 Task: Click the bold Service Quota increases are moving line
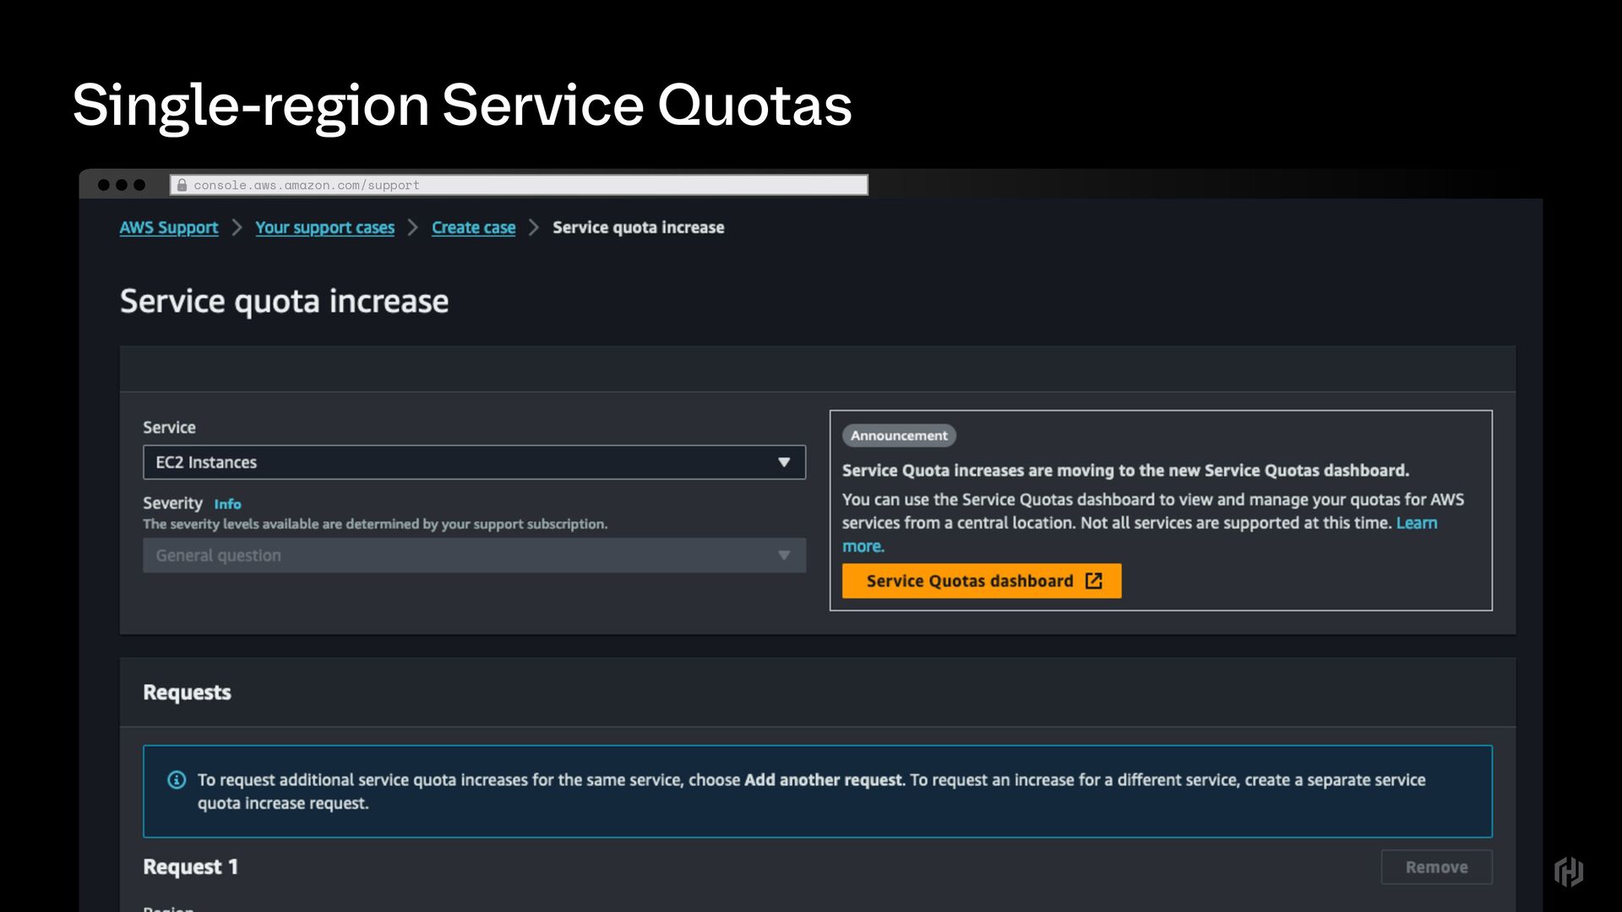point(1125,470)
